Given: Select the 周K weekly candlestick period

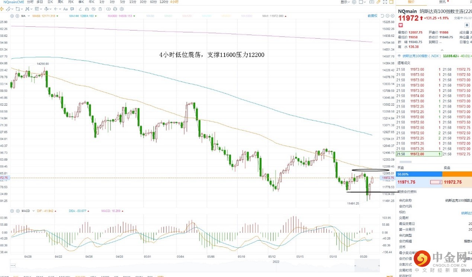Looking at the screenshot, I should (60, 2).
